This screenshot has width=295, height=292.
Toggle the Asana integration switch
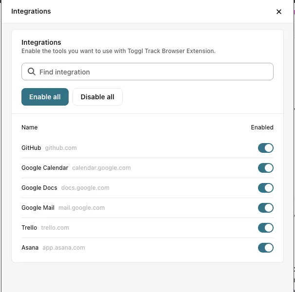pyautogui.click(x=265, y=248)
